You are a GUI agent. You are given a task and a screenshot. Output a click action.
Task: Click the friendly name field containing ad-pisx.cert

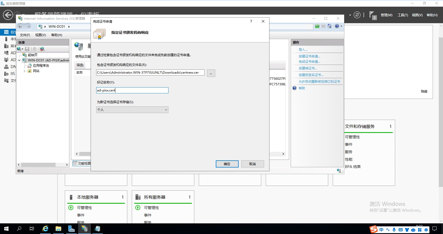[x=132, y=90]
